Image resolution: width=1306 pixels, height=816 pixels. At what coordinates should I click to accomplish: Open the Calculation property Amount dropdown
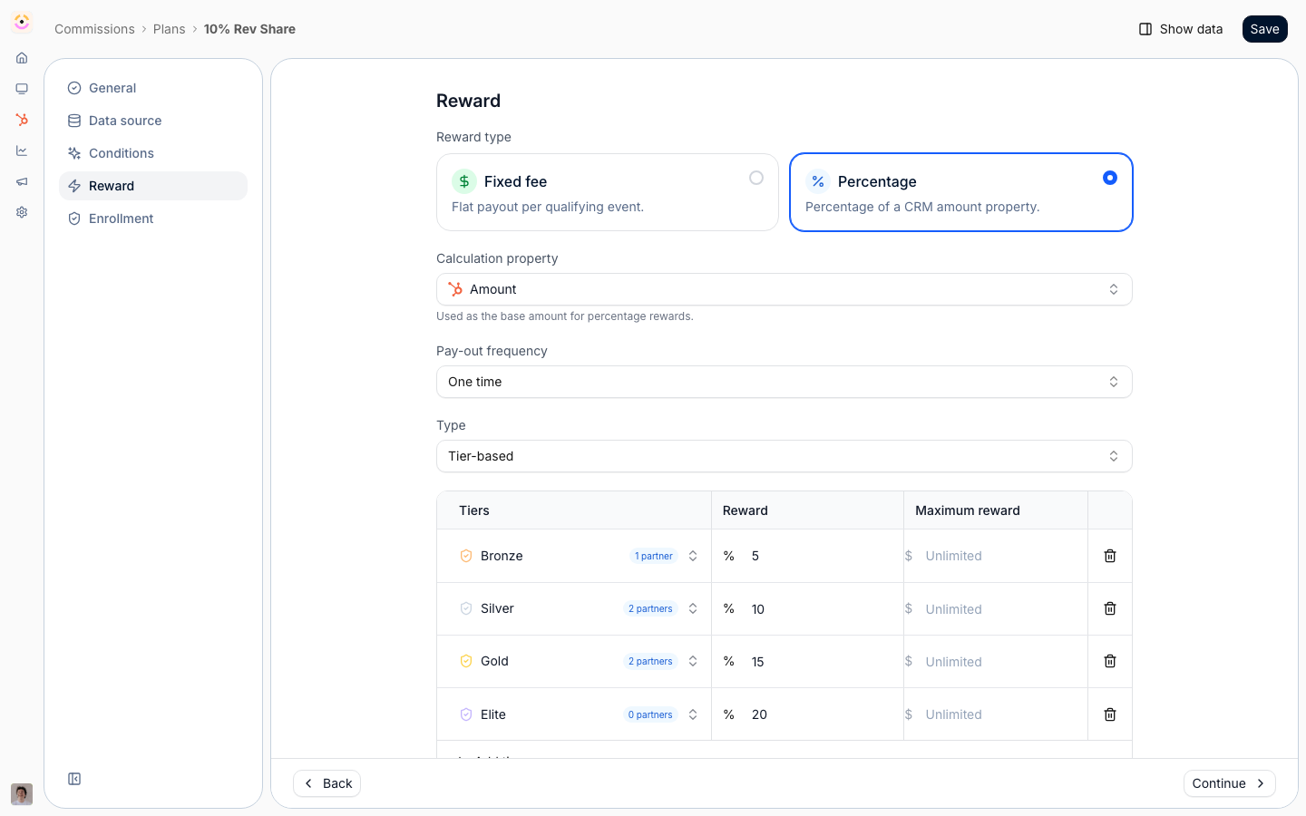(785, 289)
